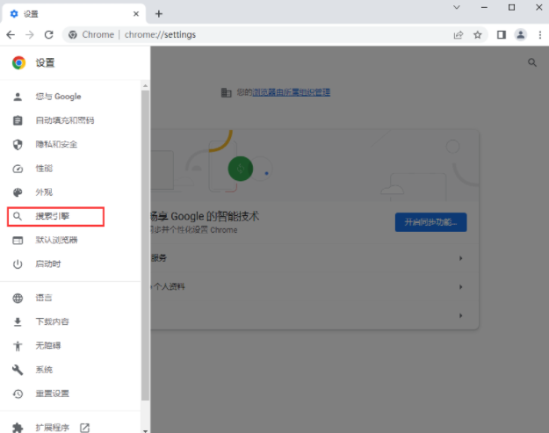Click the wrench system icon
549x433 pixels.
click(x=18, y=370)
